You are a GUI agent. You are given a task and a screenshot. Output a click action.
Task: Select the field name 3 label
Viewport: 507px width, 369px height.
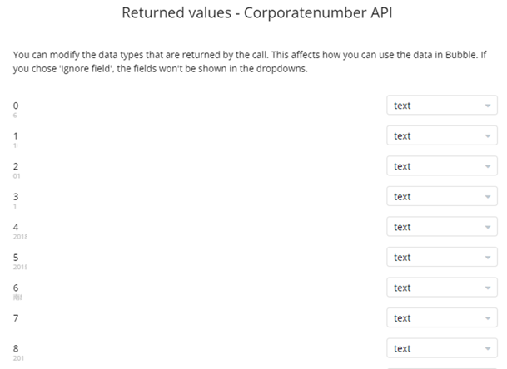(16, 196)
